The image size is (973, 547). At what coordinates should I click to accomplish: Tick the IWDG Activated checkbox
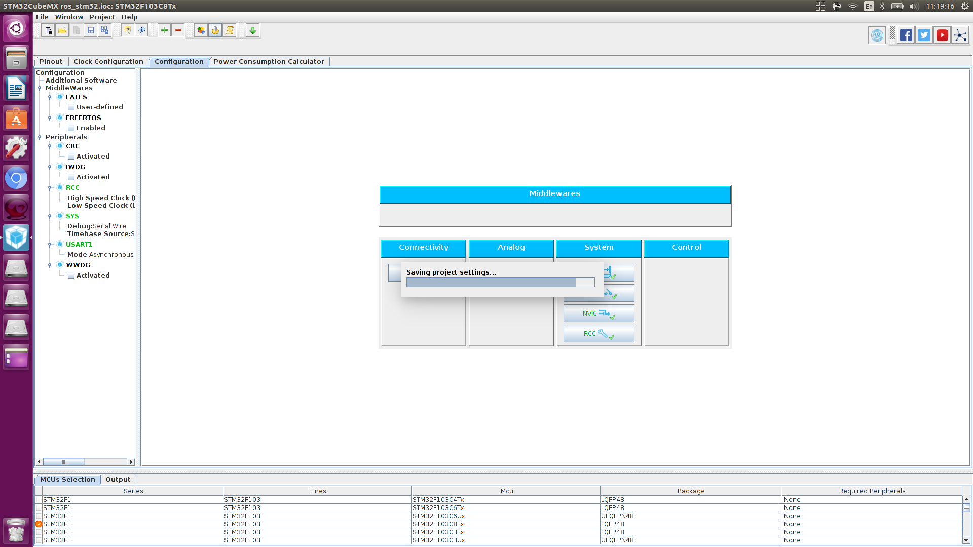[71, 177]
